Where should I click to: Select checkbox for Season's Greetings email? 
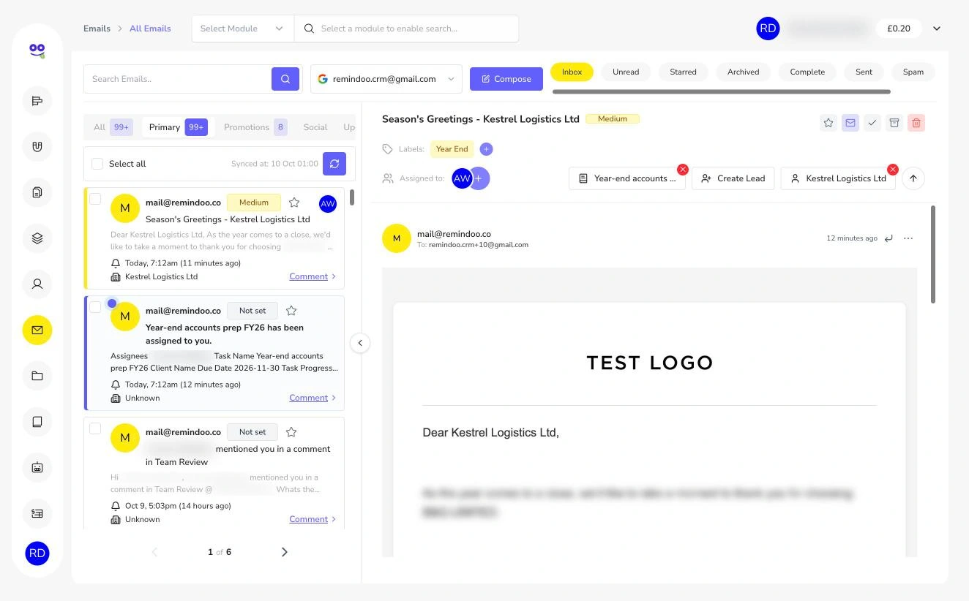click(x=95, y=199)
